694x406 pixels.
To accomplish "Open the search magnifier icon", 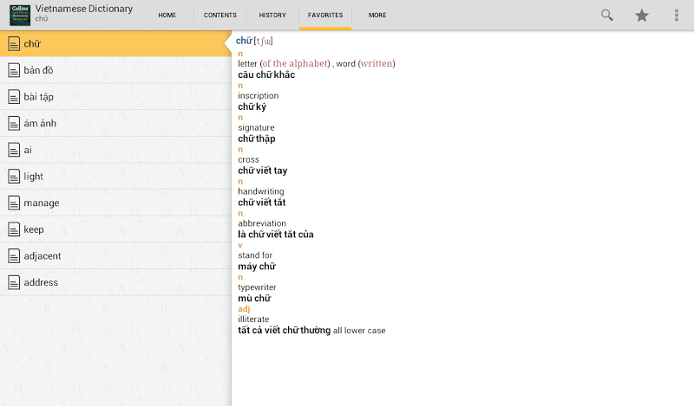I will coord(606,16).
